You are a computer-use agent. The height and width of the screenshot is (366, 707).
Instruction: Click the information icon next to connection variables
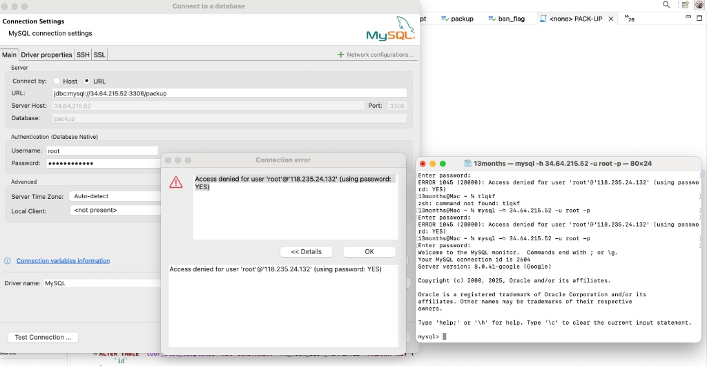pyautogui.click(x=8, y=261)
